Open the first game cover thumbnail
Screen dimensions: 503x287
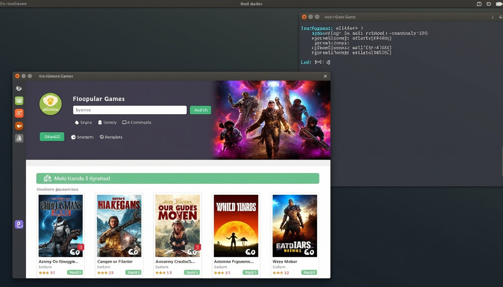[x=61, y=226]
